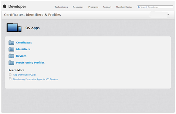
Task: Click the iOS Apps heading
Action: coord(32,28)
